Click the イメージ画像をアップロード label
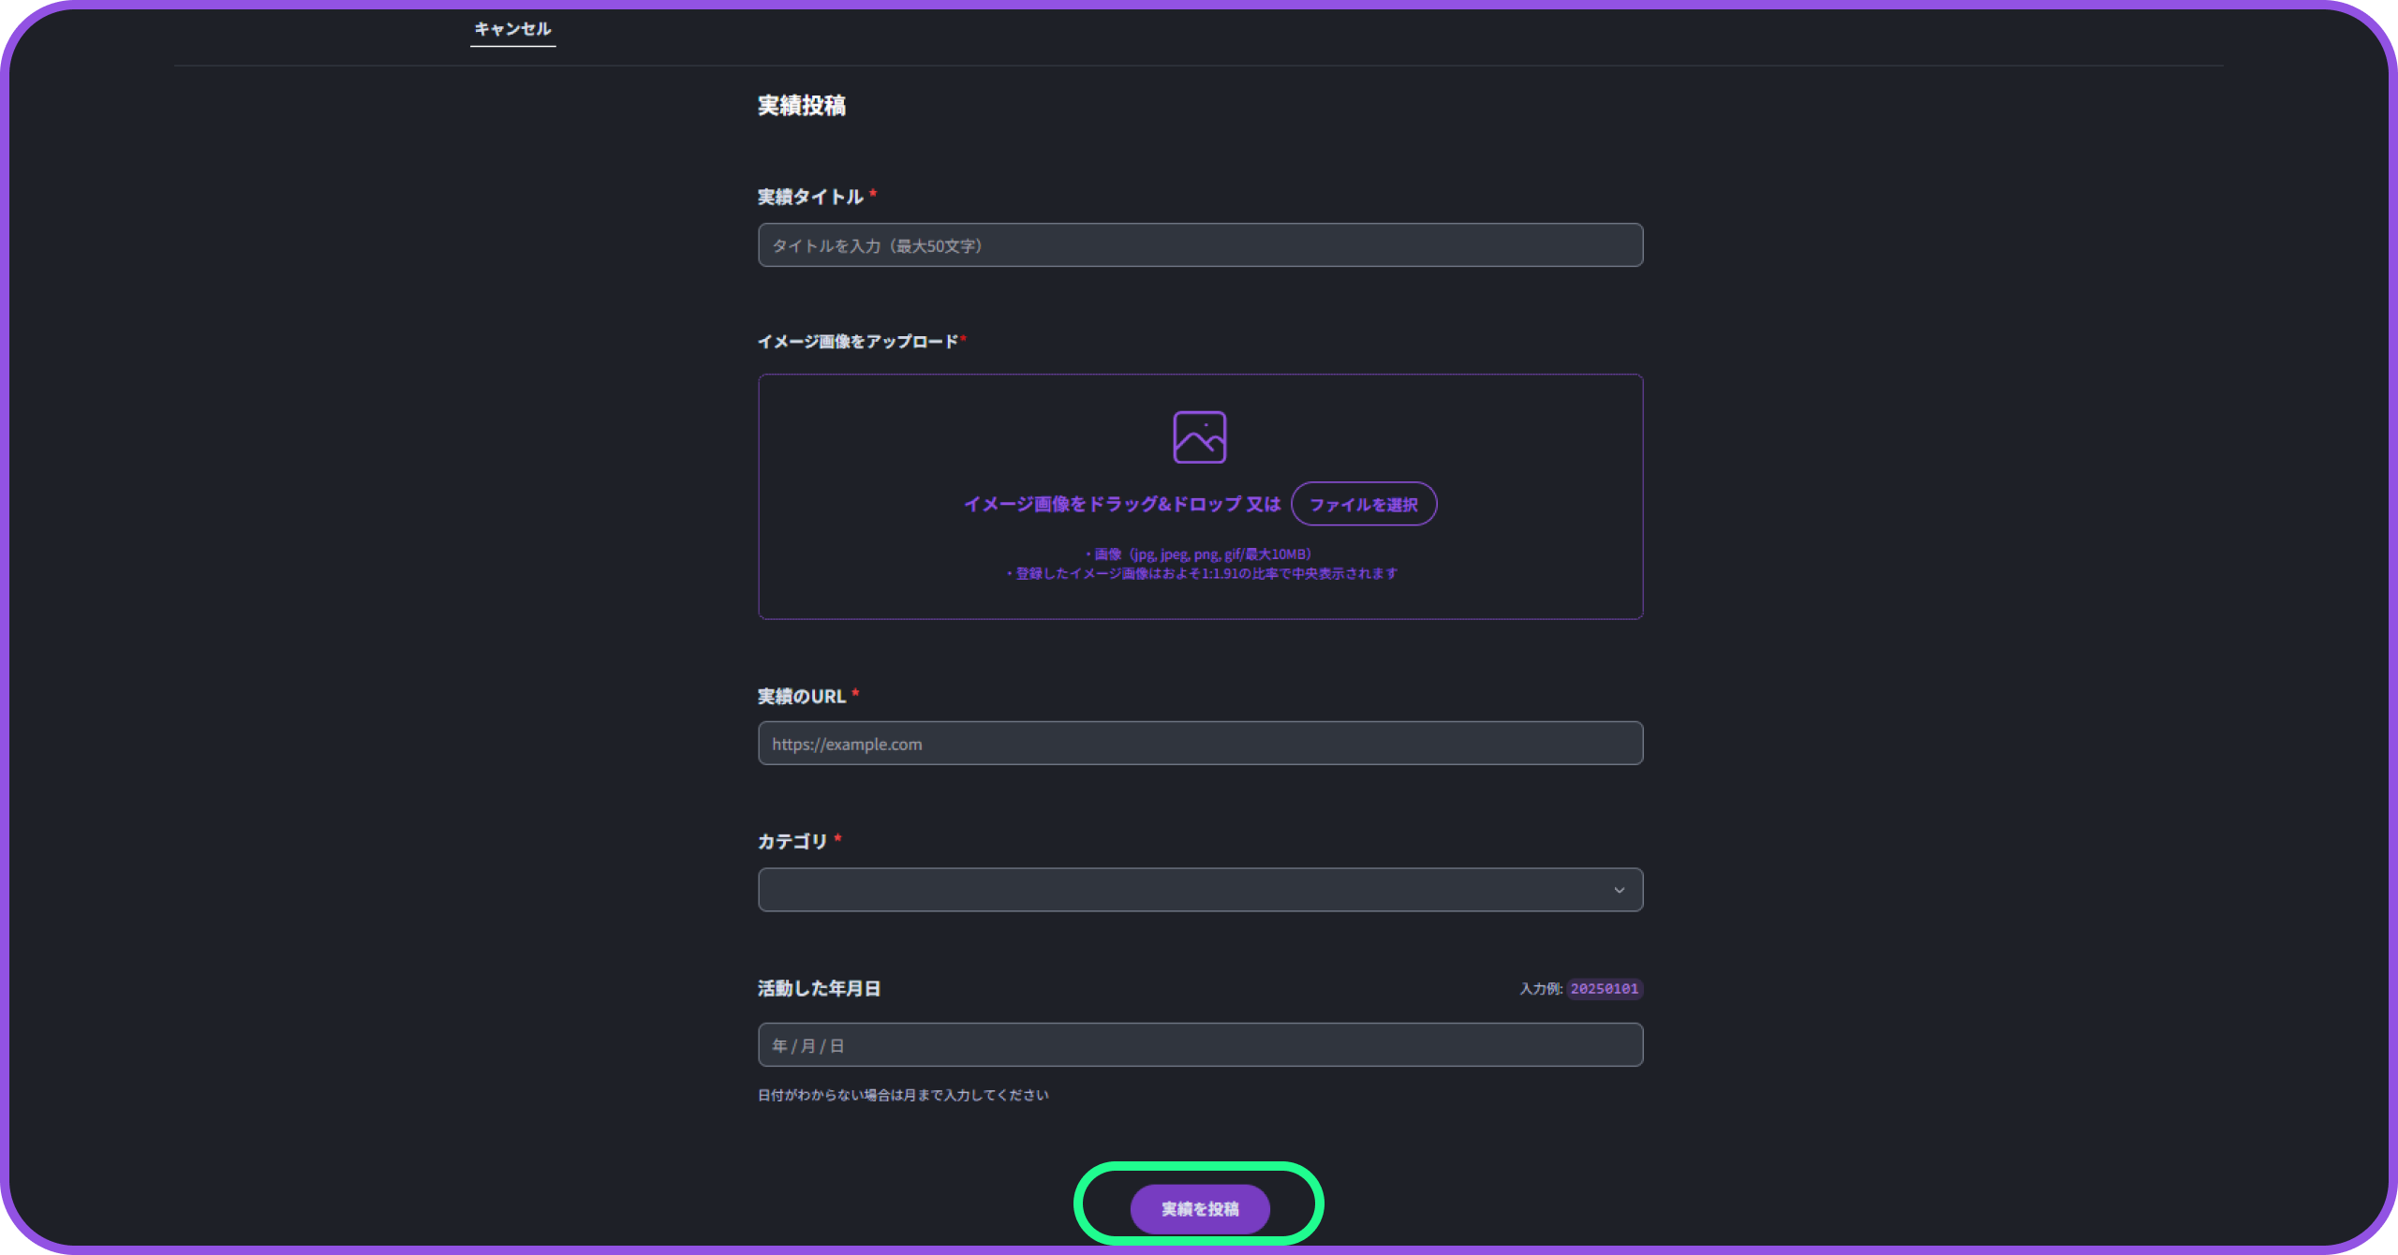This screenshot has width=2398, height=1255. [x=857, y=342]
